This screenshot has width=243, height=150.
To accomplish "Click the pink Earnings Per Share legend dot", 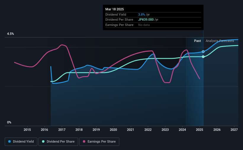I will coord(84,141).
